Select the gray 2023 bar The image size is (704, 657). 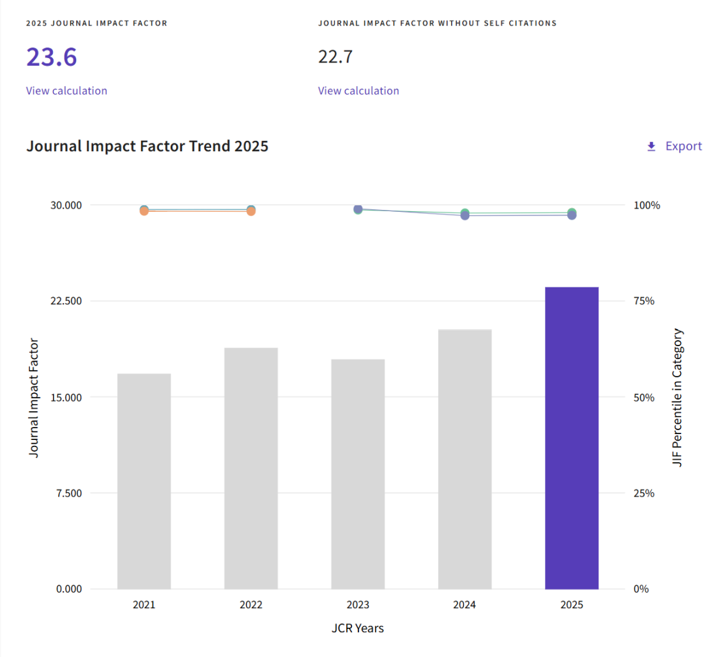pyautogui.click(x=358, y=474)
